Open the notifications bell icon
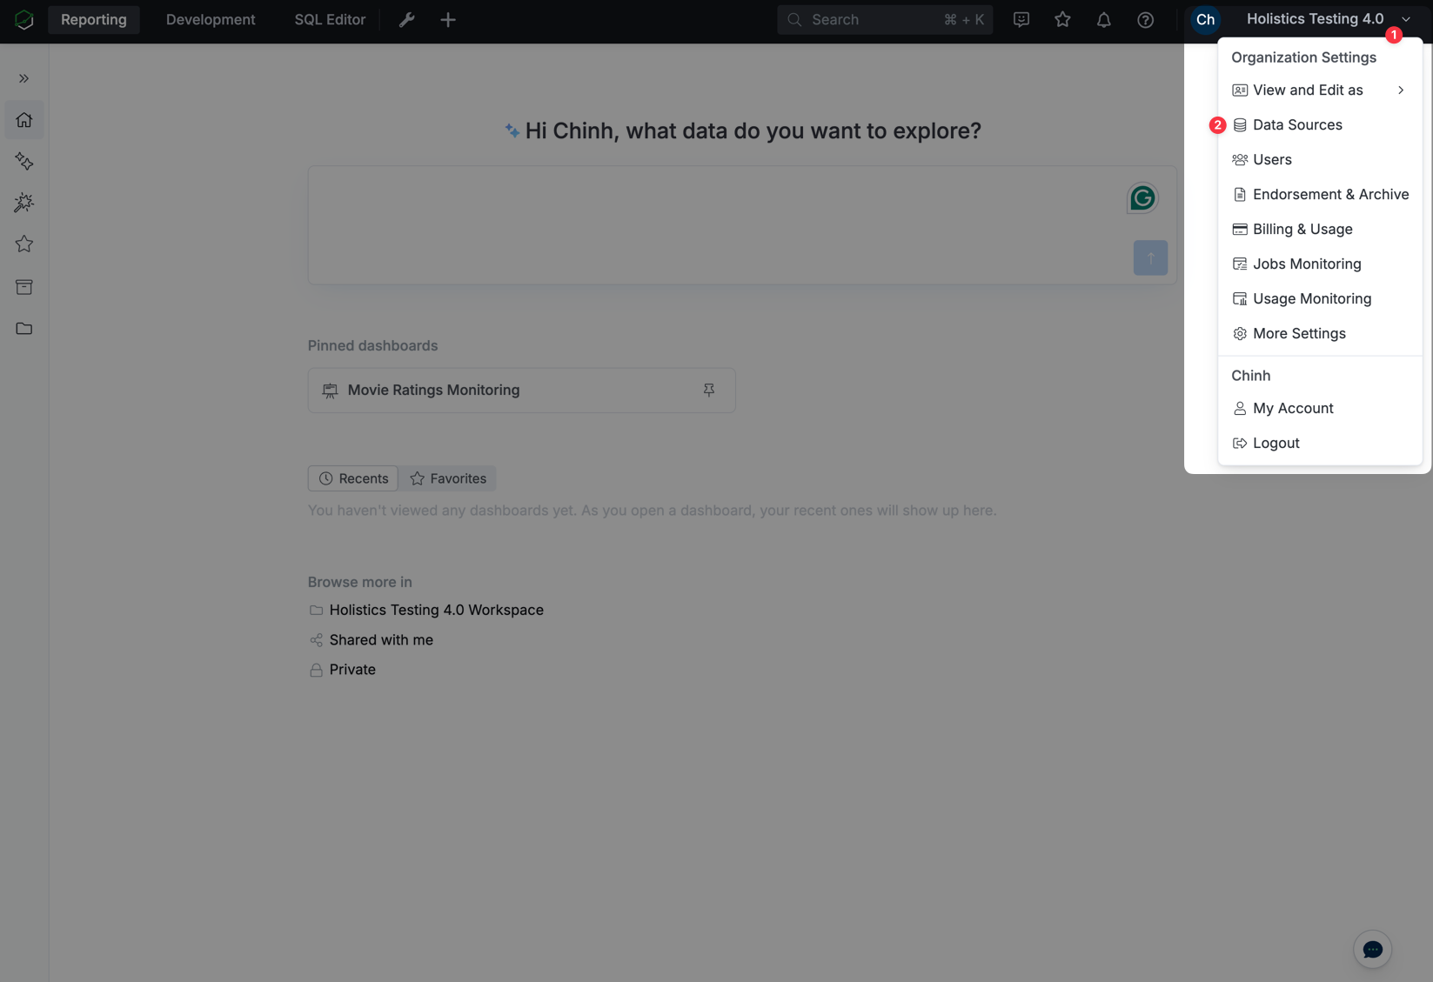Screen dimensions: 1433x982 (1103, 19)
